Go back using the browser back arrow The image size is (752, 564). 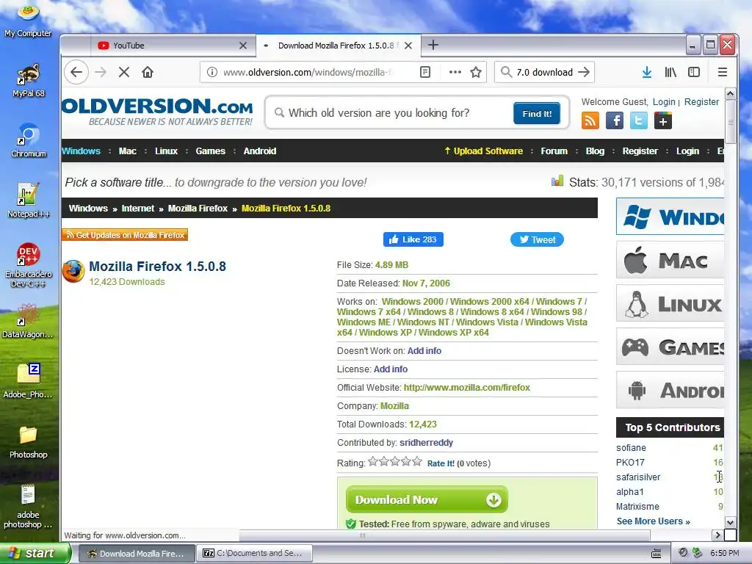coord(76,72)
